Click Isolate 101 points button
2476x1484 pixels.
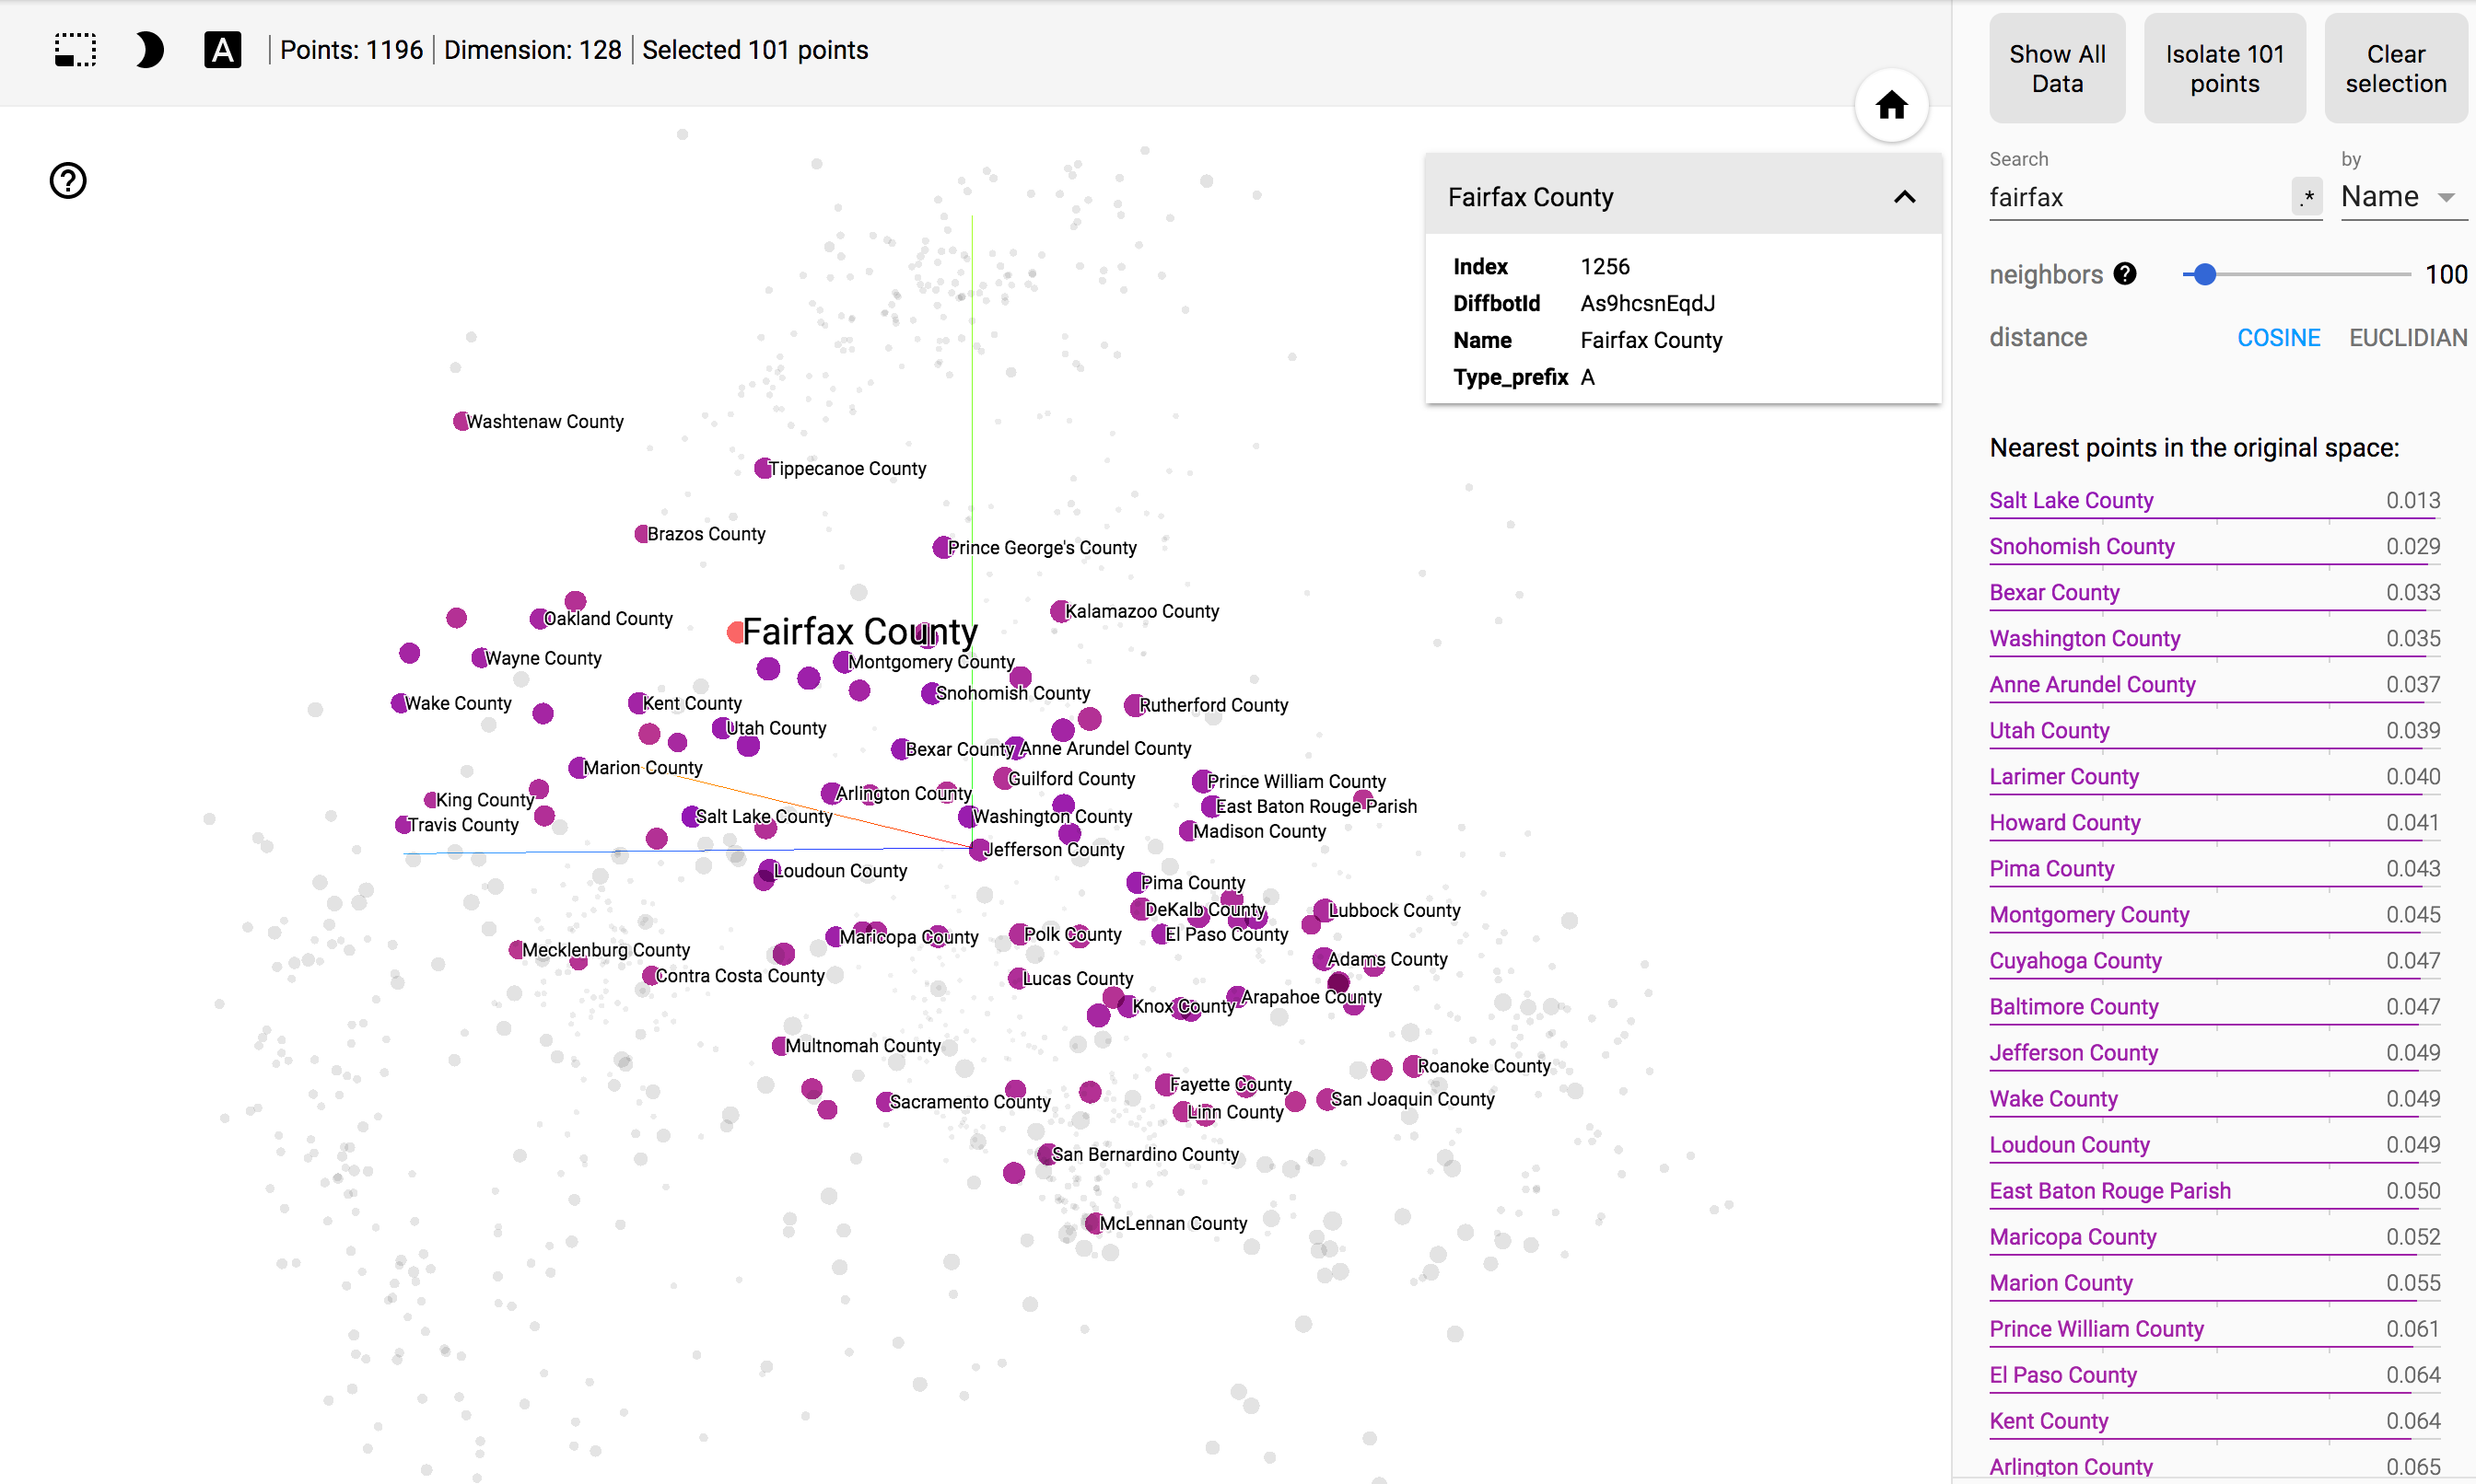point(2224,69)
